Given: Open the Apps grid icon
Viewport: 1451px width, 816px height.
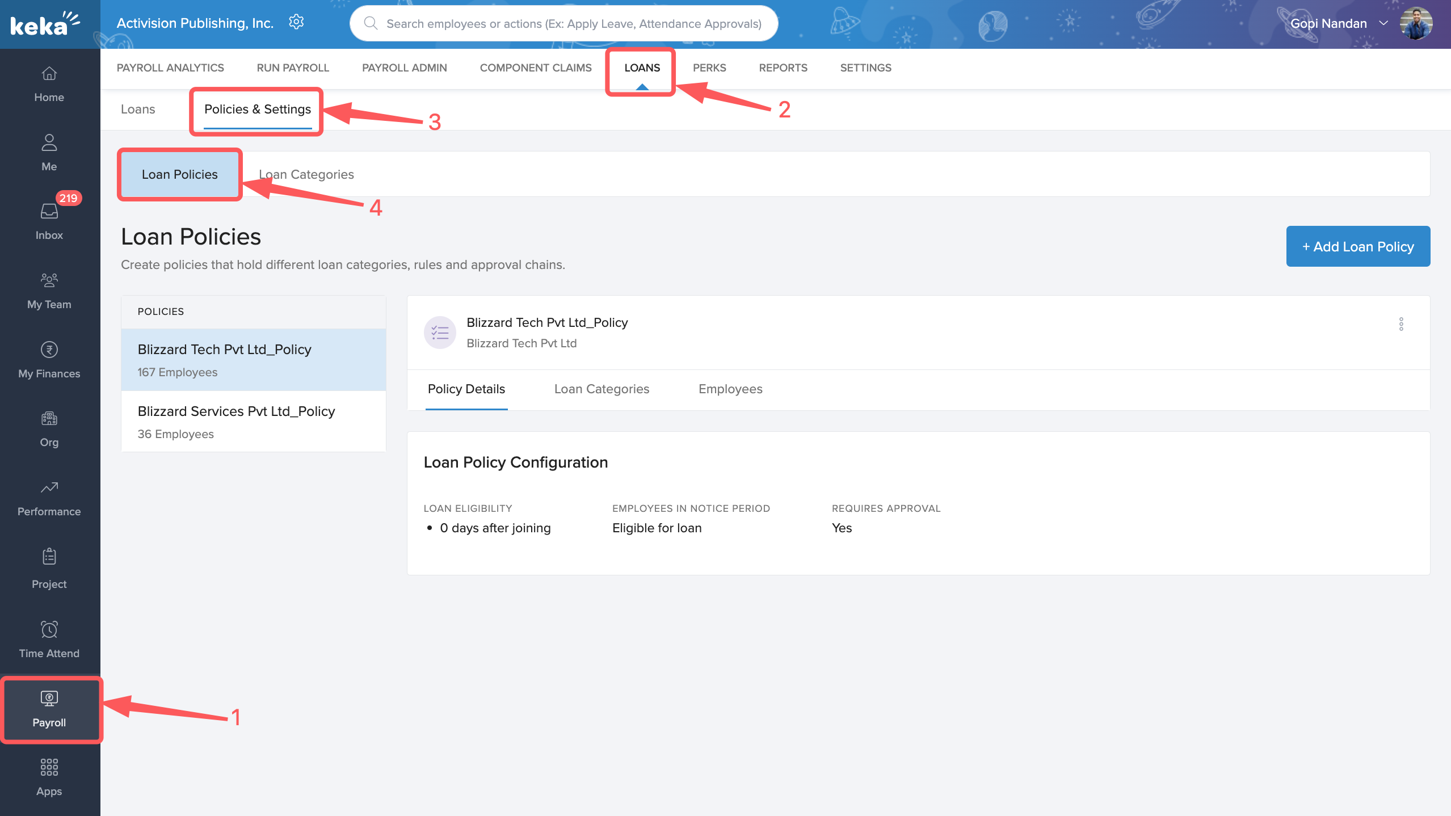Looking at the screenshot, I should pos(49,767).
